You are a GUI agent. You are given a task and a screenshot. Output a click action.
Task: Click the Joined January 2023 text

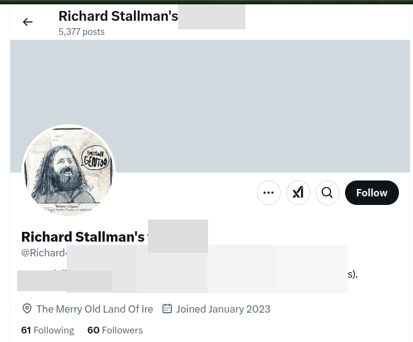tap(223, 309)
